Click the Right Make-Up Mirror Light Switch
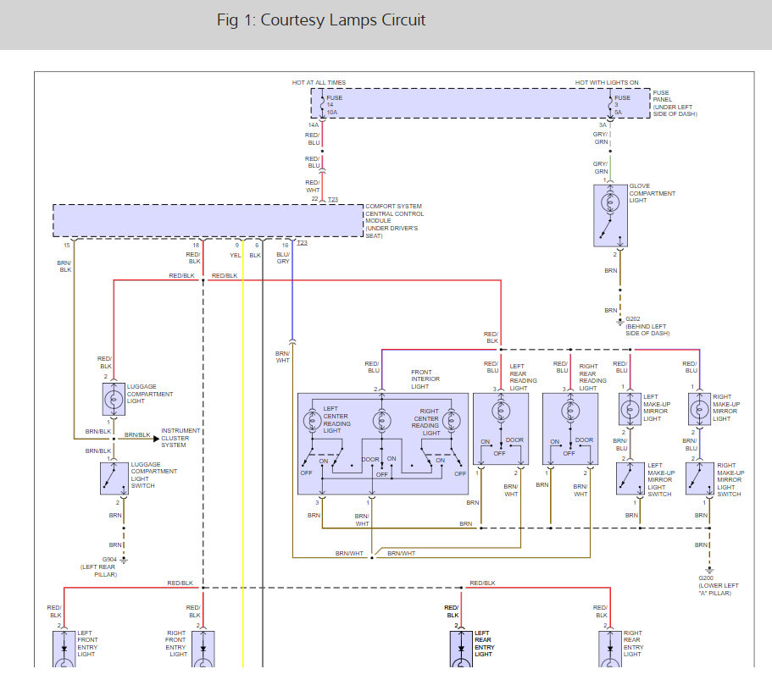 (700, 478)
